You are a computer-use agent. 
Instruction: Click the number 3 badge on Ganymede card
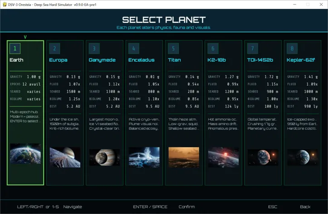(x=94, y=49)
